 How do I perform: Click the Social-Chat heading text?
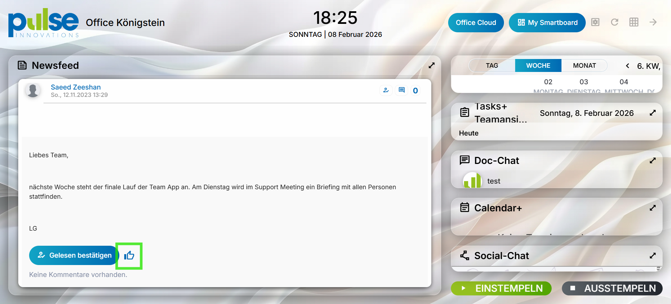point(502,256)
